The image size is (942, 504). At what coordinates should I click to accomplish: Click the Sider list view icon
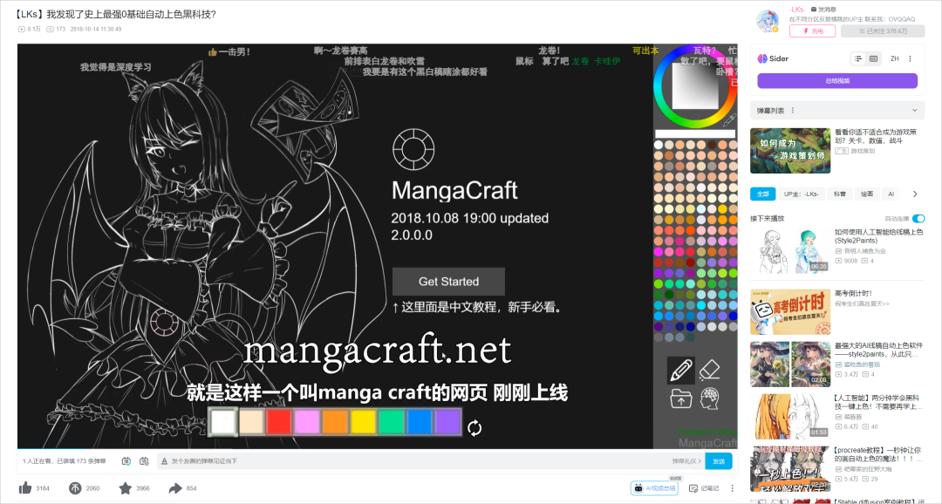[x=858, y=59]
